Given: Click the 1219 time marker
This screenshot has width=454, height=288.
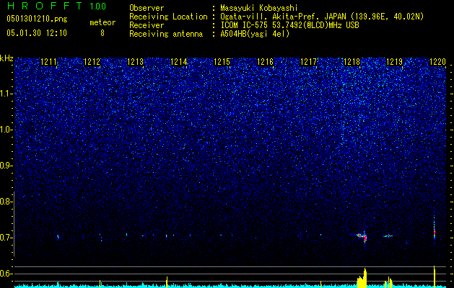Looking at the screenshot, I should click(x=395, y=61).
